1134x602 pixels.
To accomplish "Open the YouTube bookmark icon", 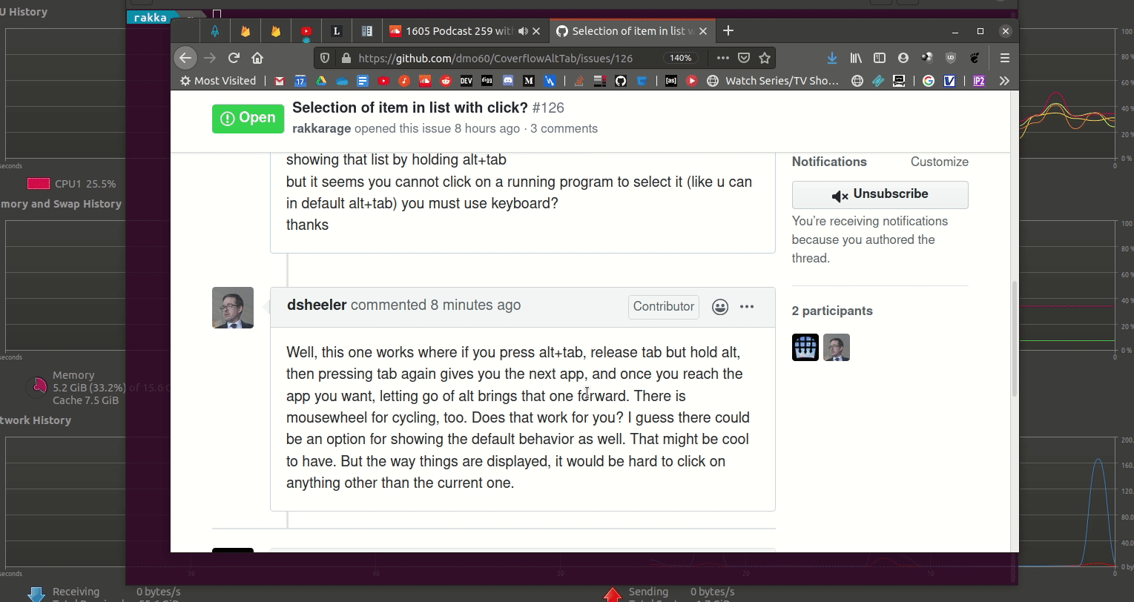I will (x=383, y=81).
